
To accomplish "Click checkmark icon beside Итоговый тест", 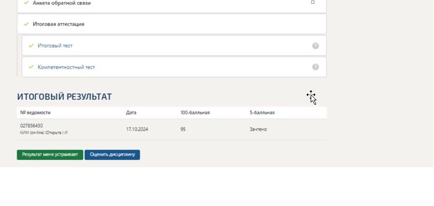I will tap(31, 45).
